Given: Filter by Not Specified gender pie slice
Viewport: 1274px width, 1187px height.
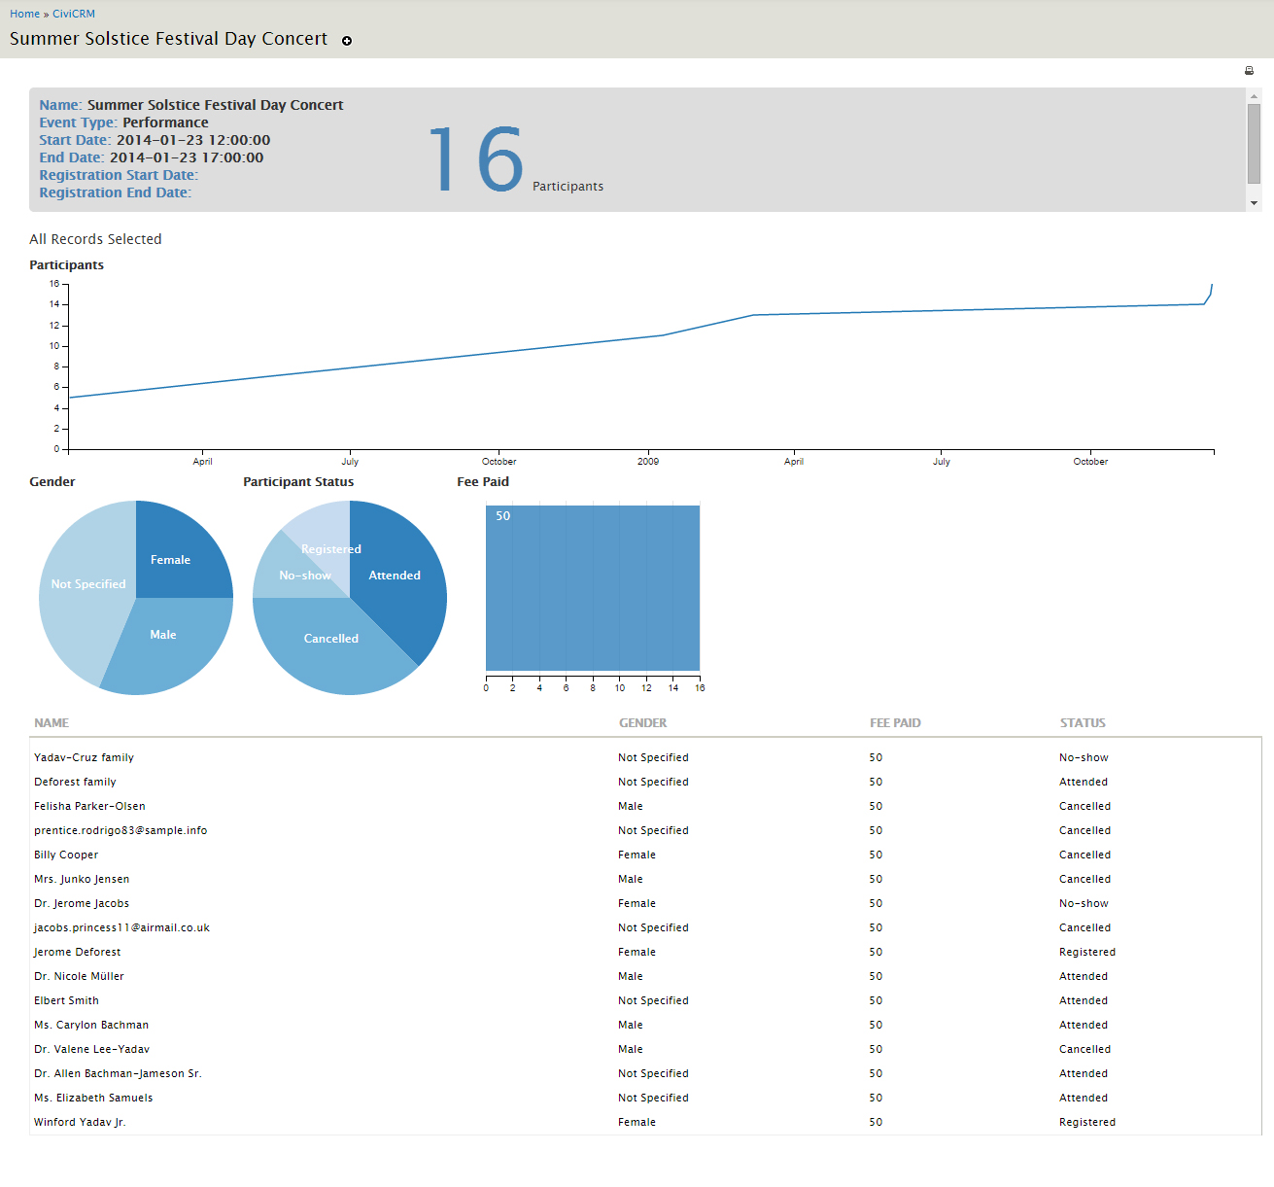Looking at the screenshot, I should click(x=83, y=593).
